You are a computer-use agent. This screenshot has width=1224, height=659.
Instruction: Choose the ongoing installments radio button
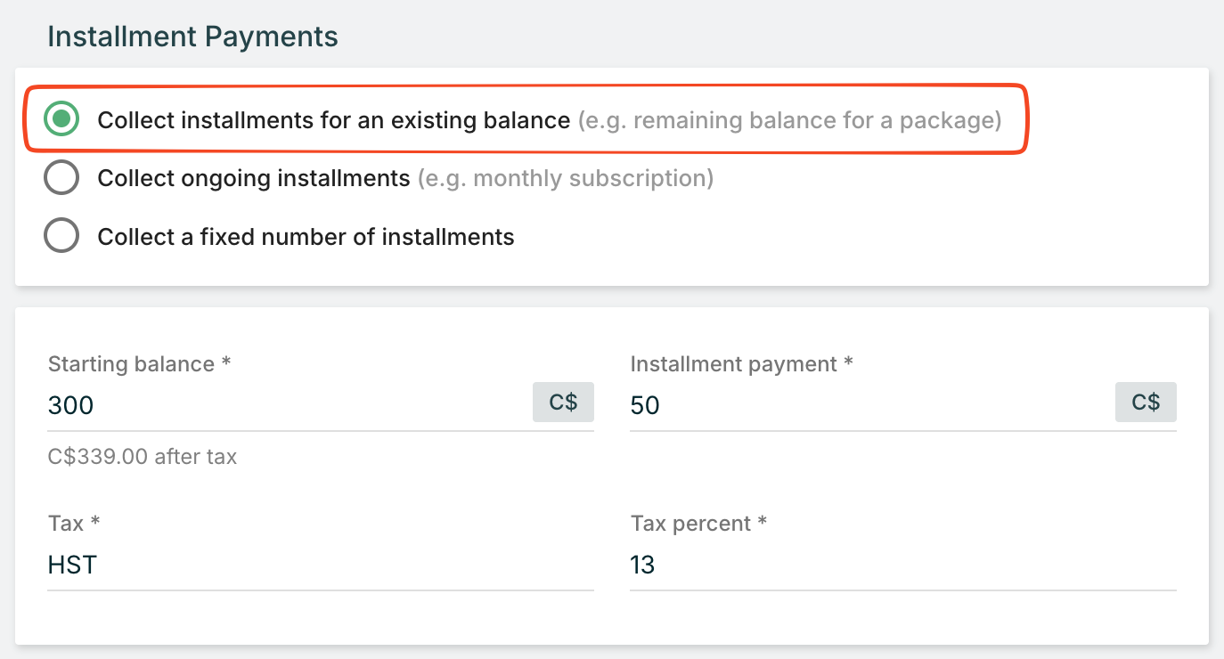point(61,178)
